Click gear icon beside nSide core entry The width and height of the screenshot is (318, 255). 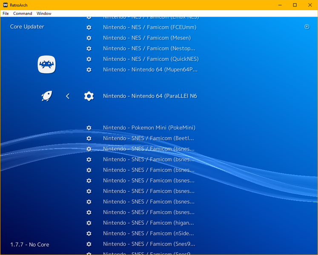pyautogui.click(x=89, y=233)
